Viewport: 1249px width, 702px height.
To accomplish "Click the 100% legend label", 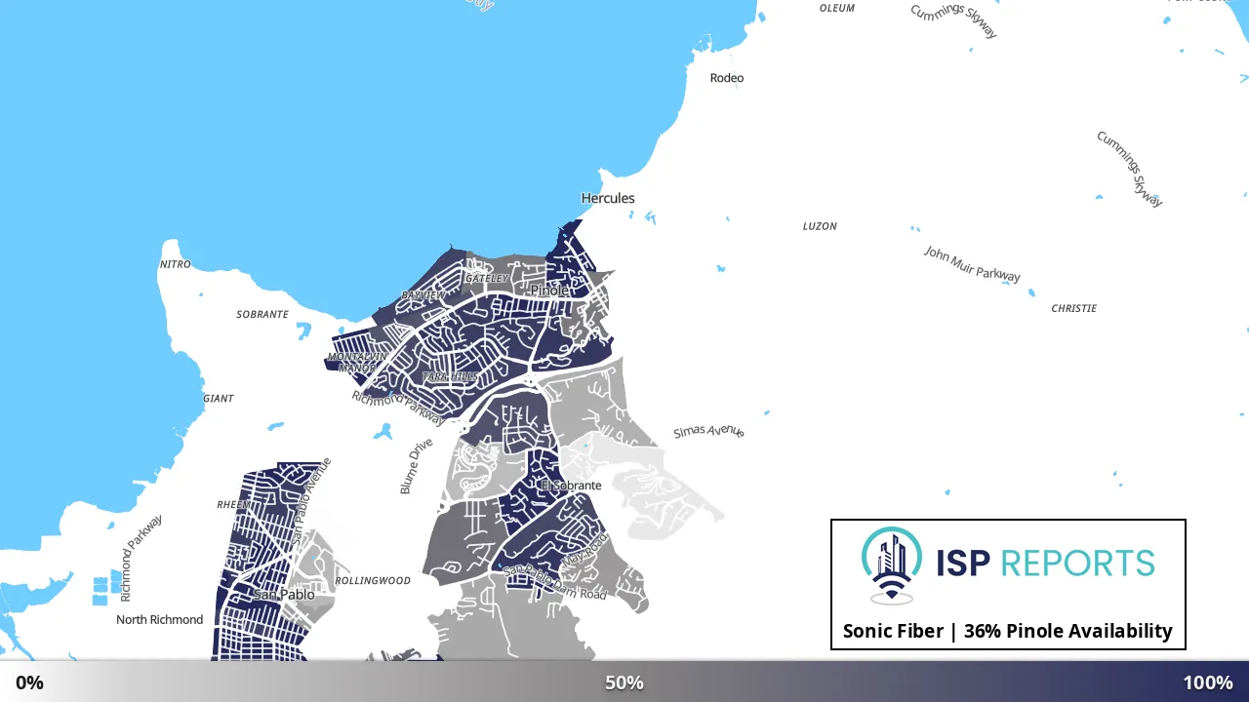I will tap(1208, 682).
